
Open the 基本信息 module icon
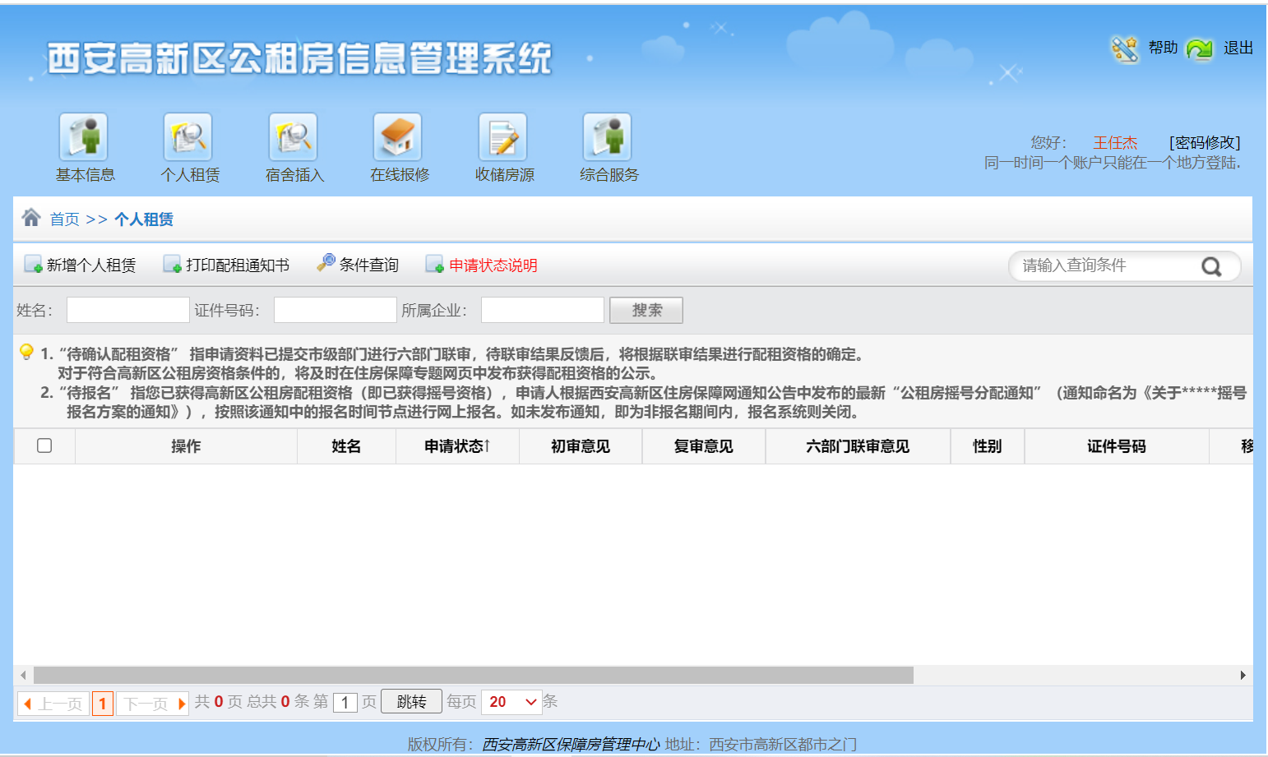[84, 136]
